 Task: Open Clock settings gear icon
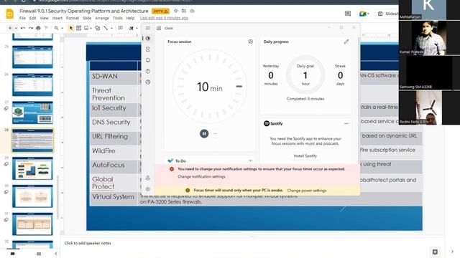(x=148, y=189)
